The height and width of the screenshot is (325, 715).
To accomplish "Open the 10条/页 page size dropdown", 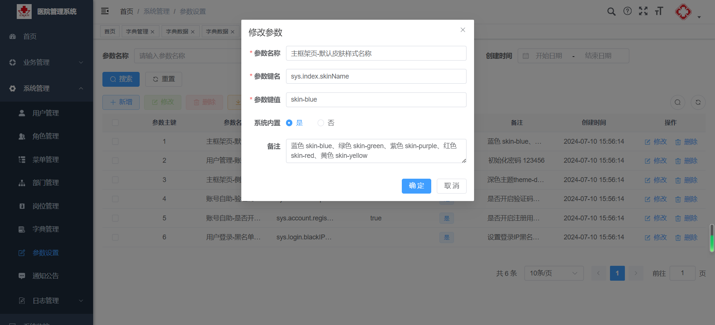I will coord(553,273).
